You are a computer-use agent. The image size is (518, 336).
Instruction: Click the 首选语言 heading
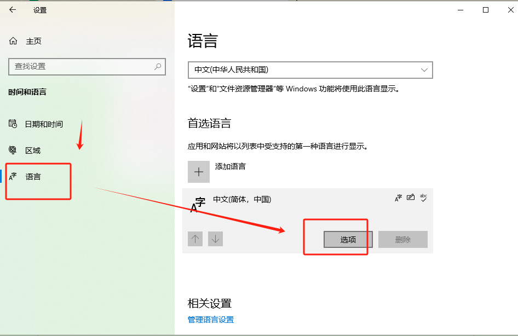click(210, 123)
